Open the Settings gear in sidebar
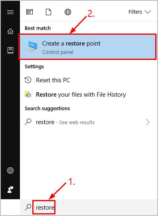The height and width of the screenshot is (216, 158). point(10,170)
